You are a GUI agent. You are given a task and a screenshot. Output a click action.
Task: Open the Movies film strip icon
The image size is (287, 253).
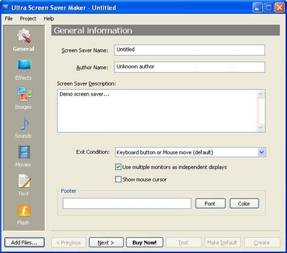24,152
